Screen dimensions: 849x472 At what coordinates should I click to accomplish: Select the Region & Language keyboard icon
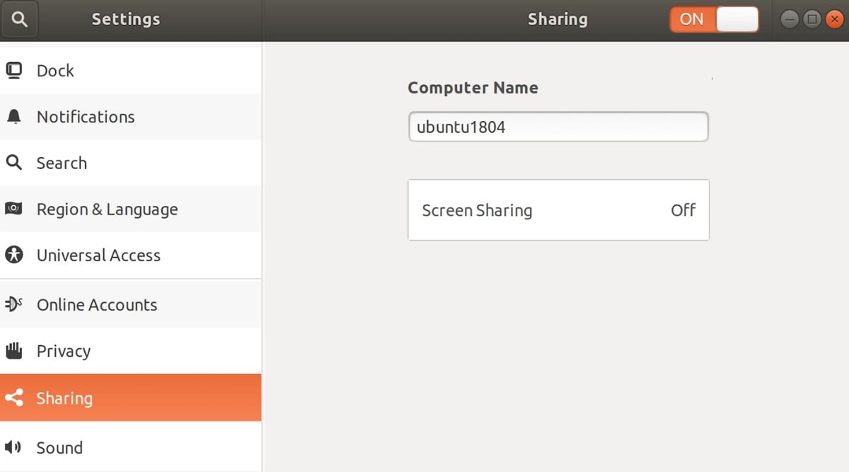[x=14, y=209]
